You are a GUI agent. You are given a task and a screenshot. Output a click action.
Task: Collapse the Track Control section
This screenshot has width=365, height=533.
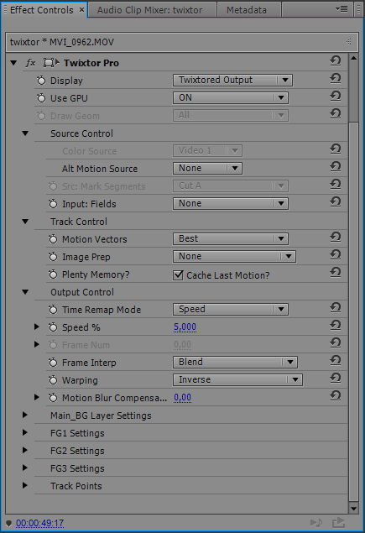tap(25, 222)
